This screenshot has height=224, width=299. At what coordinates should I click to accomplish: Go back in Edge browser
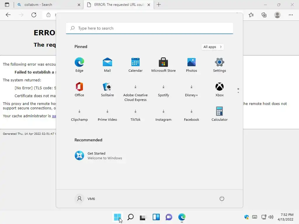(8, 15)
